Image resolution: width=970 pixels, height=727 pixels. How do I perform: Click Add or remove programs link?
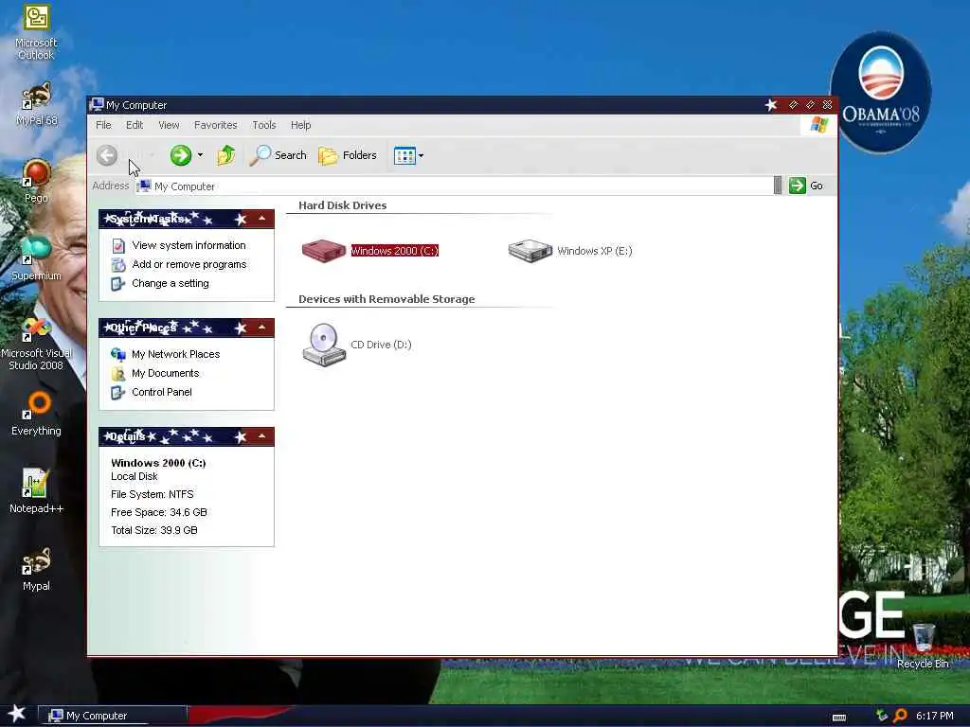coord(189,264)
